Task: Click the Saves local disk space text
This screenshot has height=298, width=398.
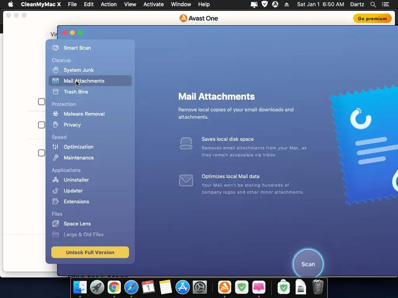Action: [228, 139]
